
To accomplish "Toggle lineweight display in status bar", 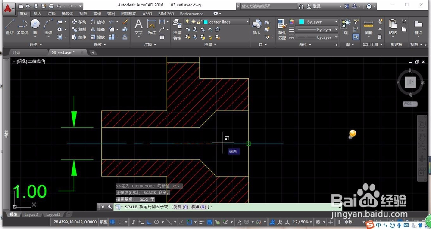I will 202,222.
